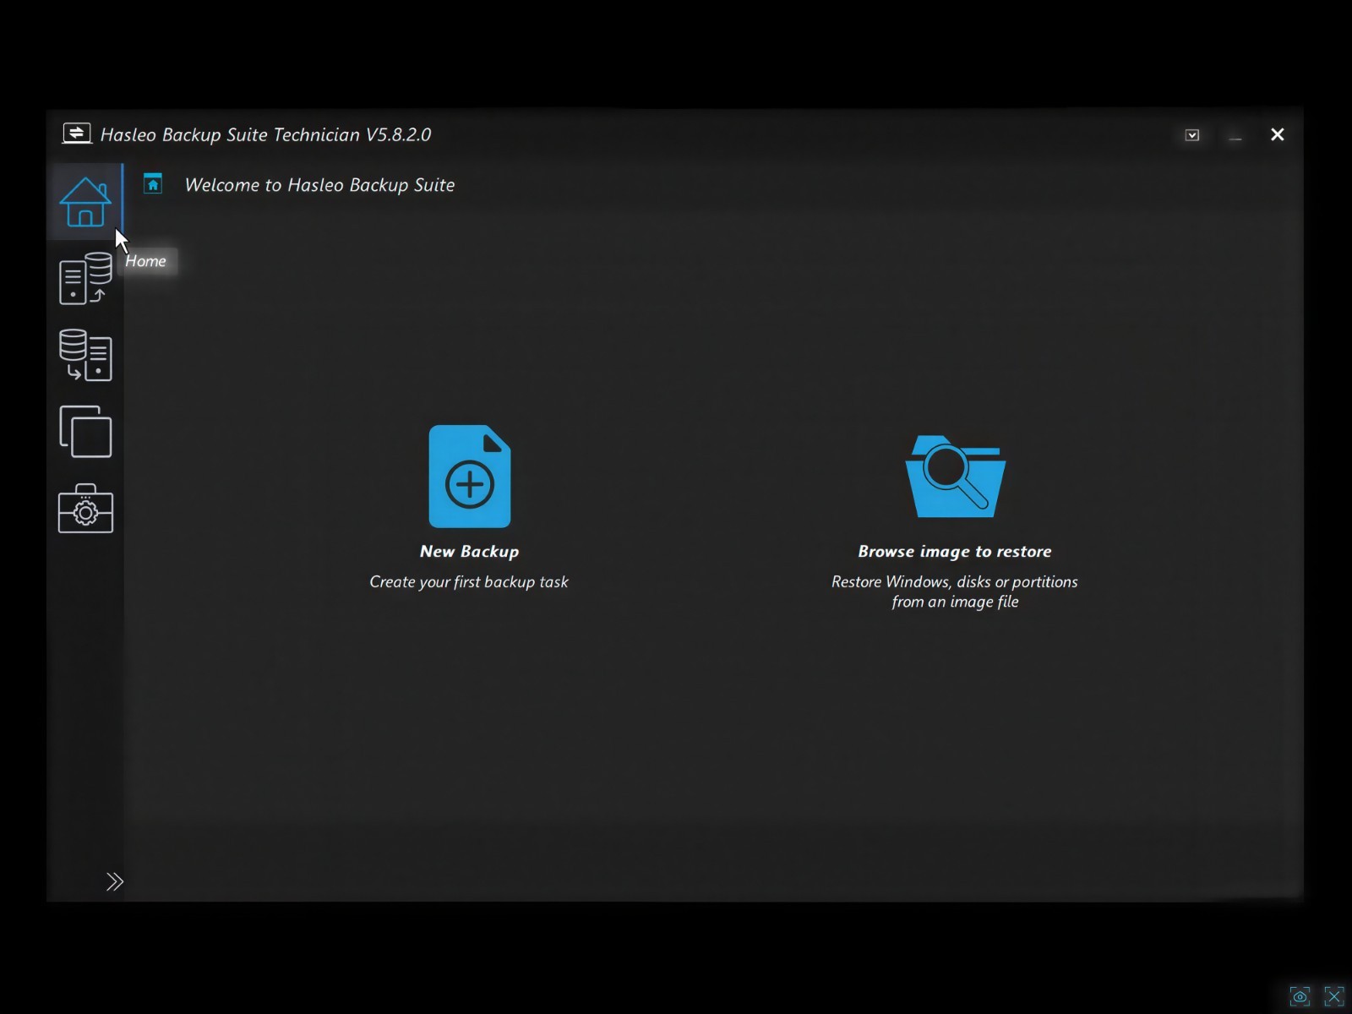Open the Clone sidebar icon

click(x=85, y=432)
